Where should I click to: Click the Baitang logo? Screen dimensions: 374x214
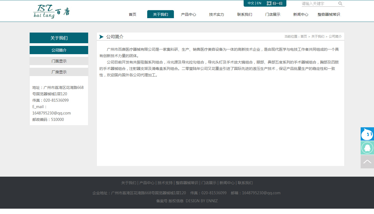pyautogui.click(x=52, y=12)
